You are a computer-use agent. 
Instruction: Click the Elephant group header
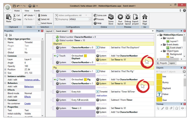tap(103, 44)
